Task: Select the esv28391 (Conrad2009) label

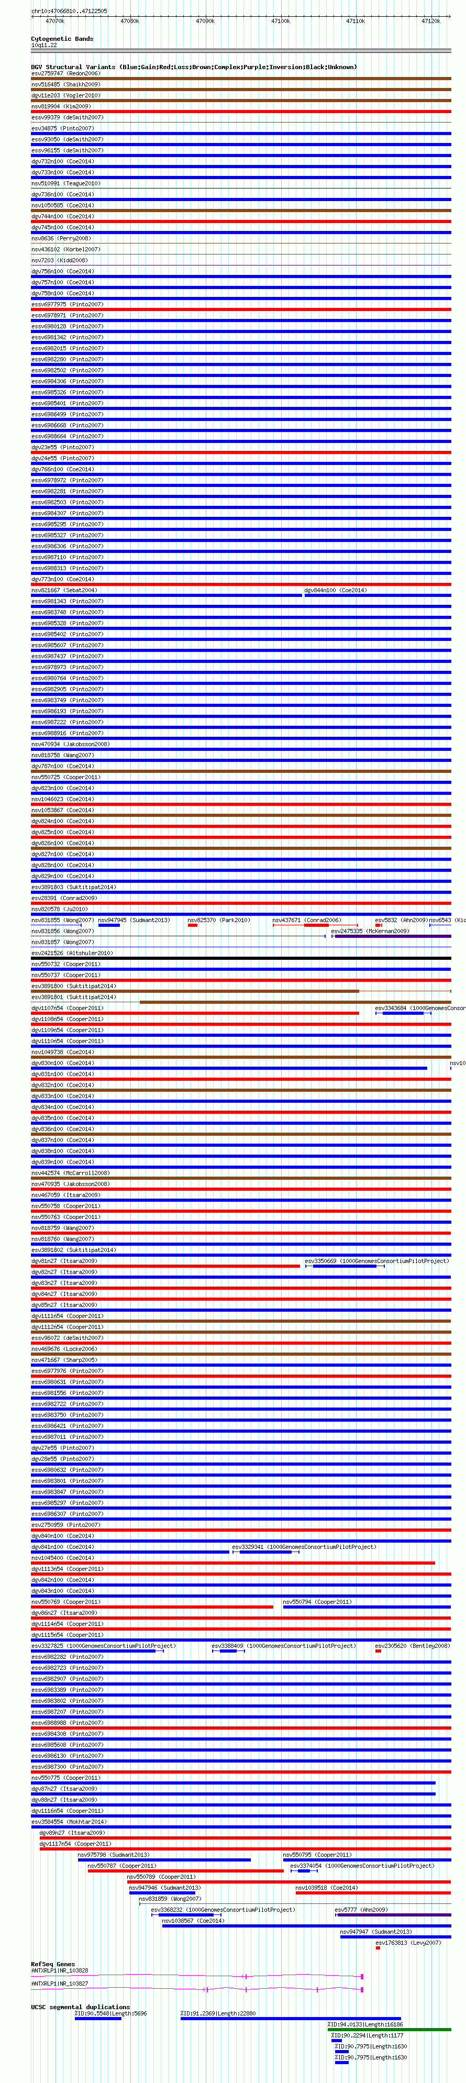Action: pyautogui.click(x=64, y=898)
